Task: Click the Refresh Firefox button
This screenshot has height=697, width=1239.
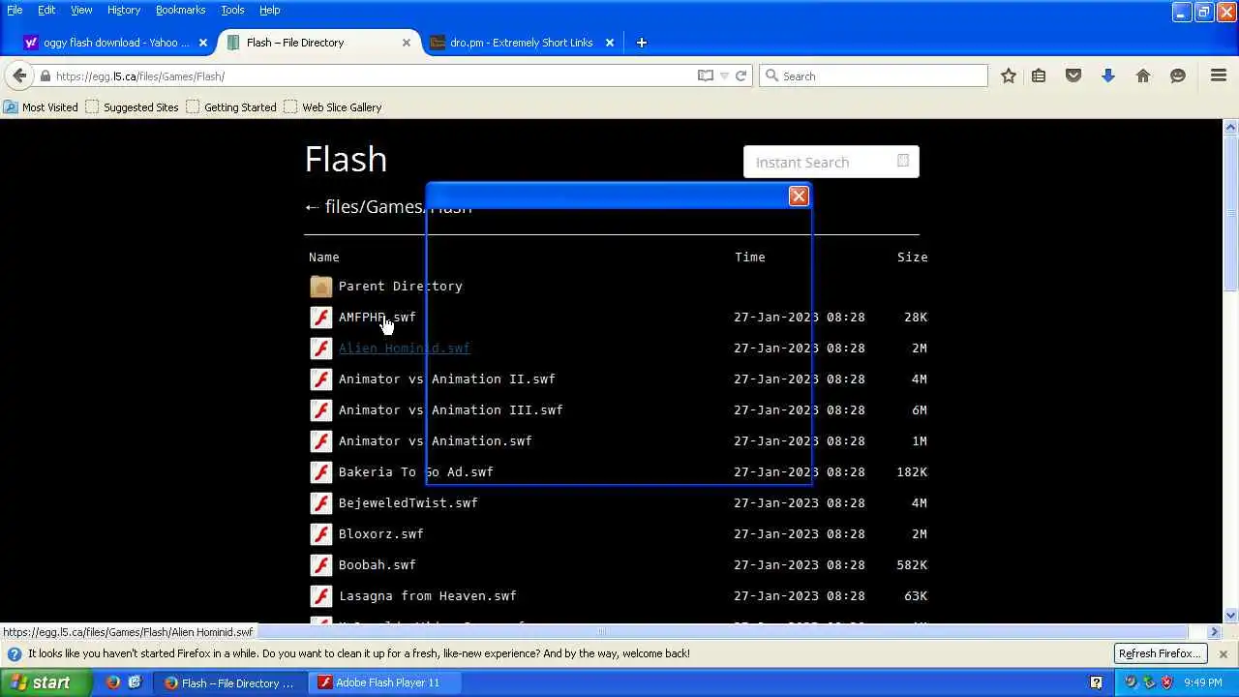Action: click(1160, 653)
